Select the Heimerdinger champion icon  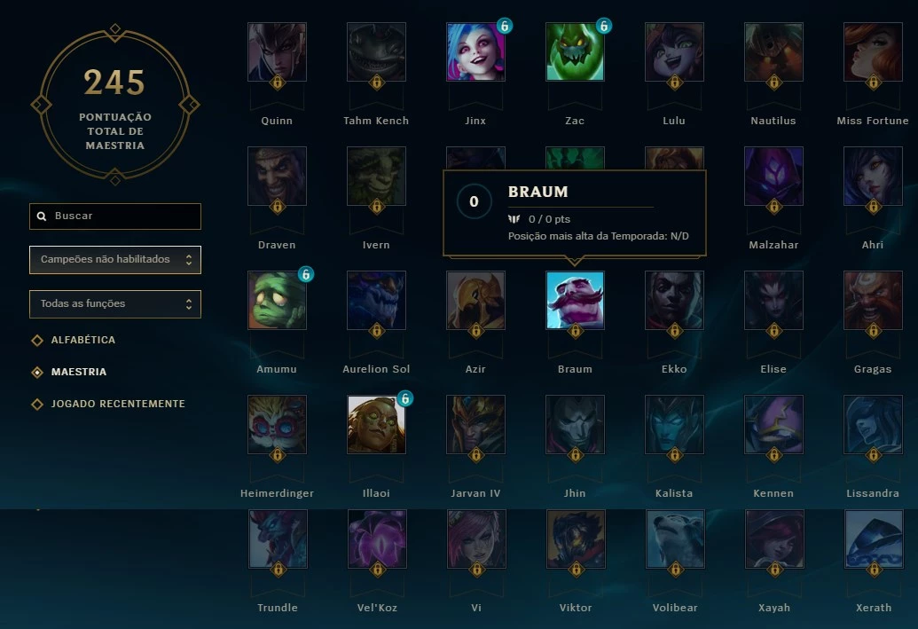pyautogui.click(x=277, y=424)
